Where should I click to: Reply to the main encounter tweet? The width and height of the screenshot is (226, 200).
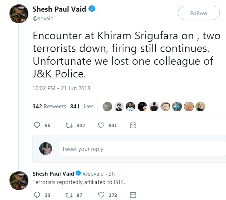click(37, 125)
